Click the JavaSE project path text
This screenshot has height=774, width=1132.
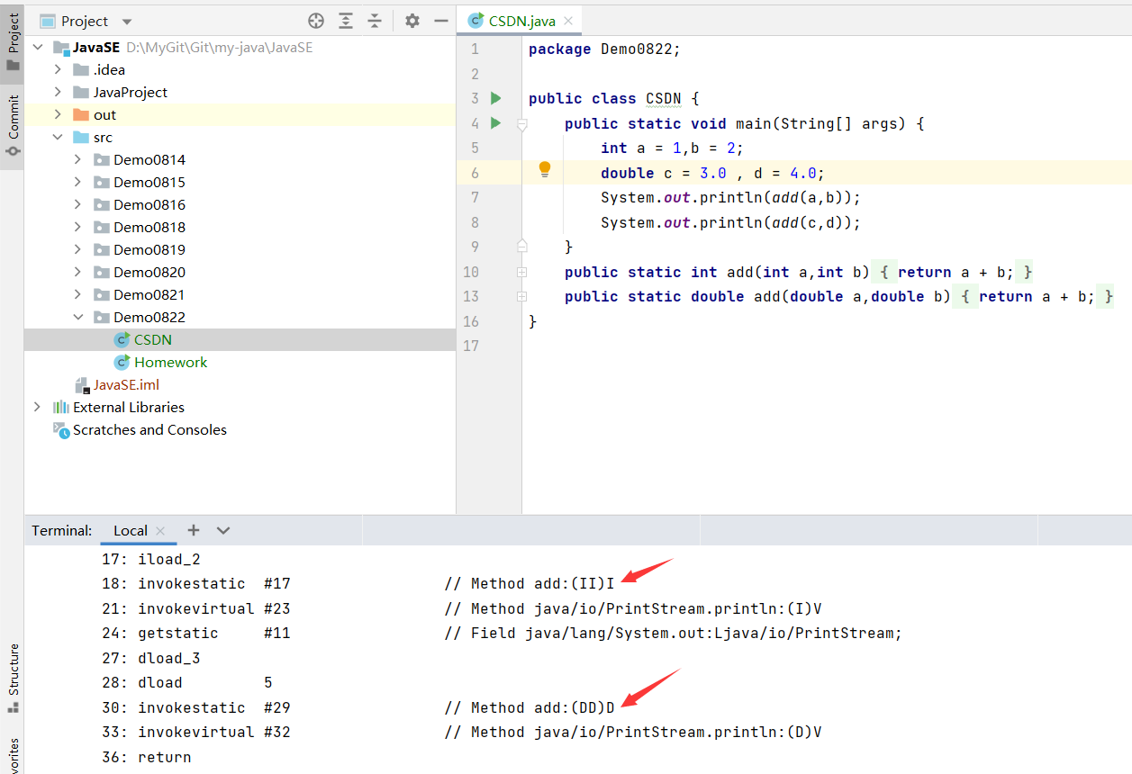pyautogui.click(x=219, y=48)
